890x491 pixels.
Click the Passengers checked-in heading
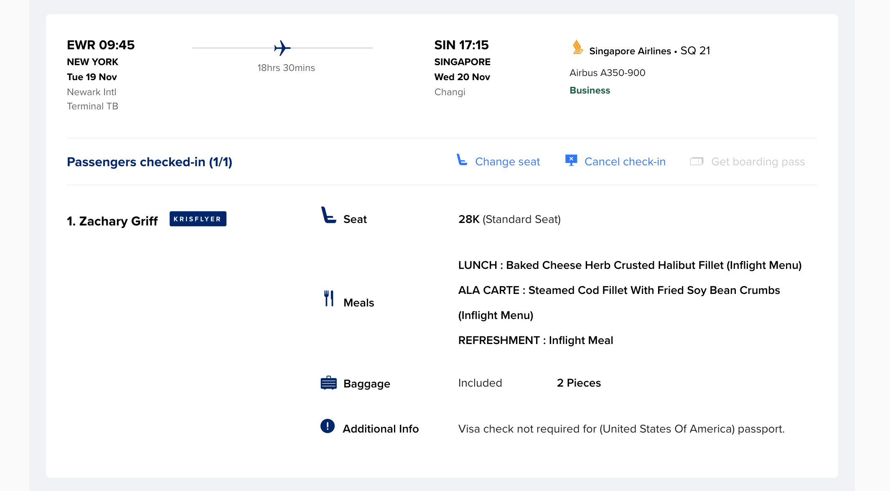(150, 162)
